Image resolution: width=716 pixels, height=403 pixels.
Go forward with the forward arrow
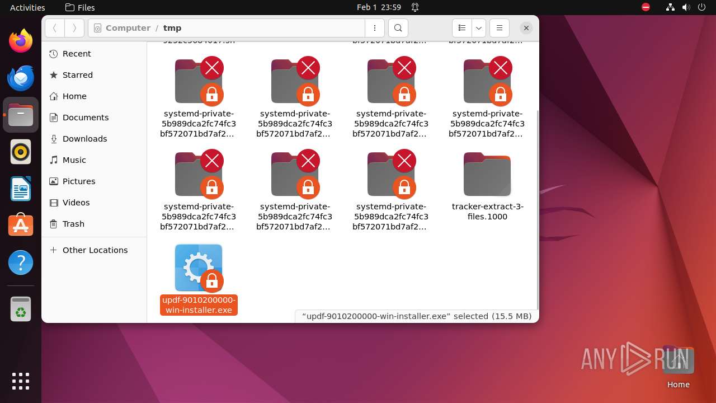point(74,28)
